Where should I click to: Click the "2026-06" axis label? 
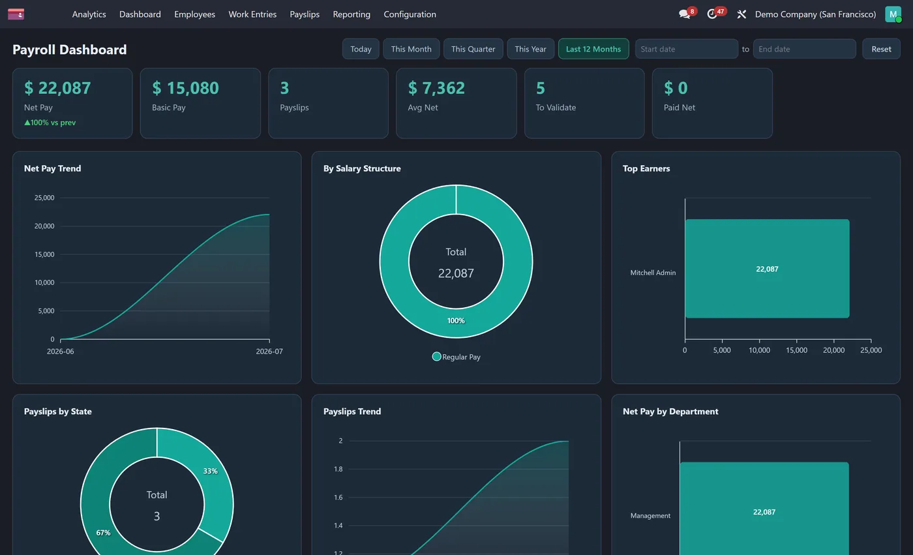[x=61, y=352]
